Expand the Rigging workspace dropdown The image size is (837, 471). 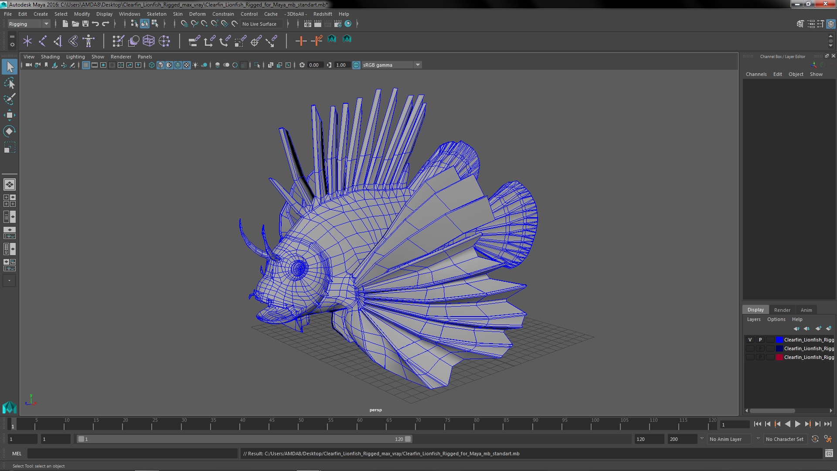[x=46, y=24]
